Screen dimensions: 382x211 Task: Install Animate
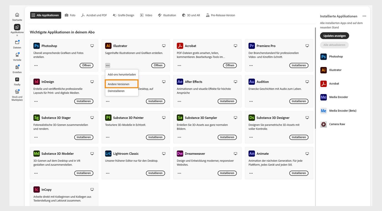pos(299,173)
